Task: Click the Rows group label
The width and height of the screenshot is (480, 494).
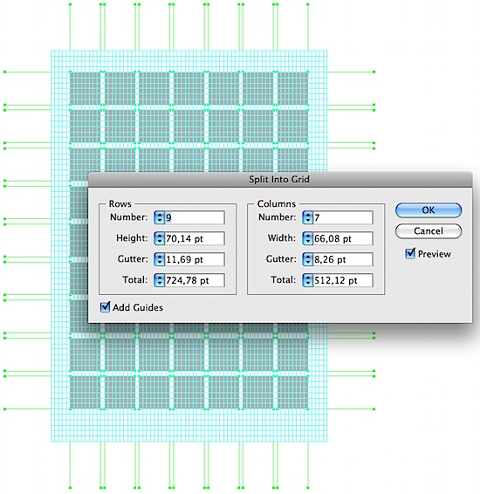Action: tap(120, 204)
